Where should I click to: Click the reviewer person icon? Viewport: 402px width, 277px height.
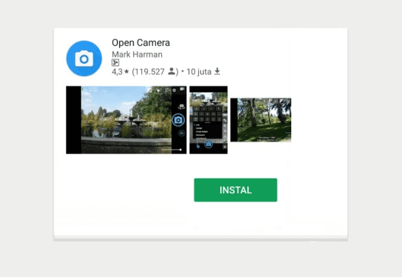click(172, 71)
